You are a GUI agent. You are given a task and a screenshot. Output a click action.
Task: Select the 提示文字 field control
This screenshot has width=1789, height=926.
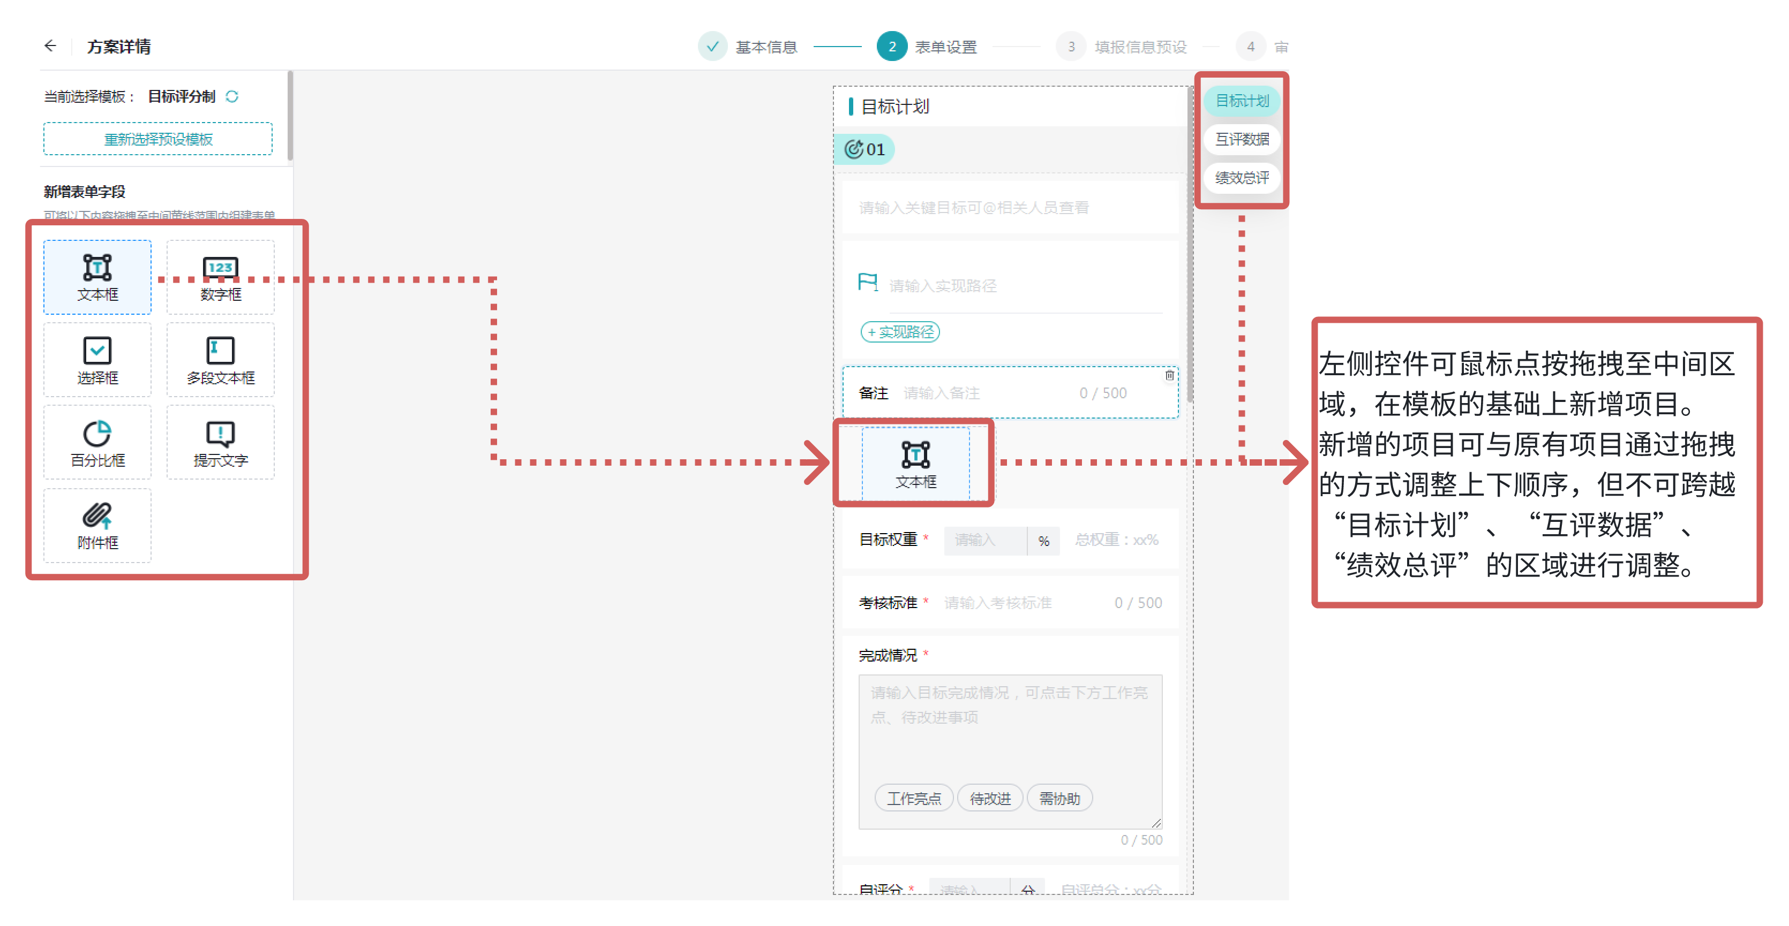tap(220, 443)
